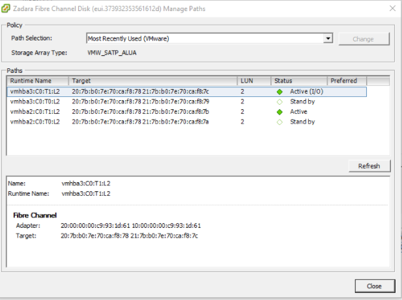Open the Path Selection dropdown arrow

point(328,38)
